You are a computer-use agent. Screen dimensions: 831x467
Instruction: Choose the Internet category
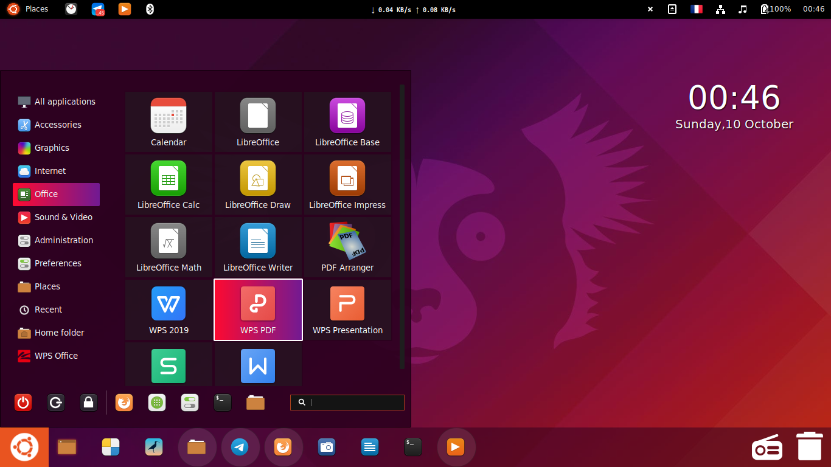pos(56,171)
